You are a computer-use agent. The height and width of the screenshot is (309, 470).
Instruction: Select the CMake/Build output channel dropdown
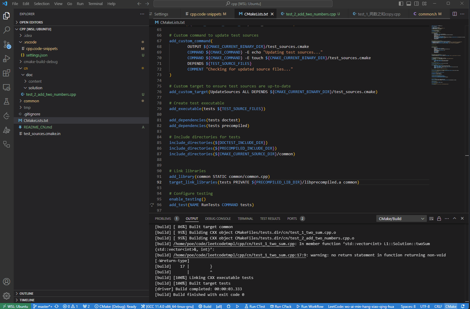(401, 219)
